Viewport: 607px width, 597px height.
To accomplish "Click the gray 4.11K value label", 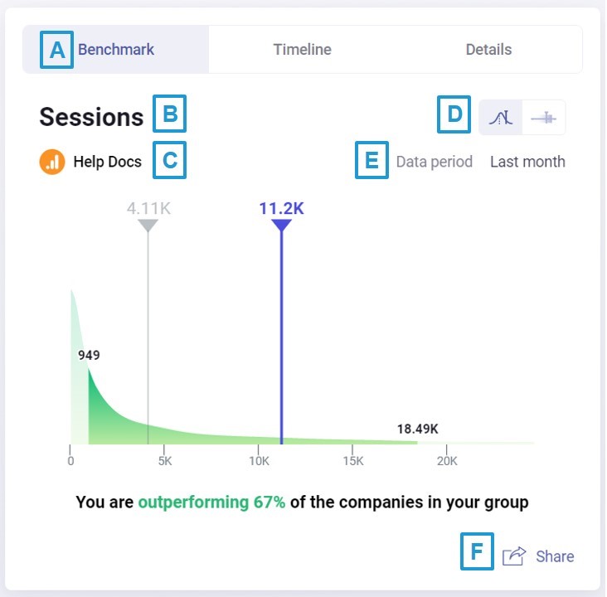I will pyautogui.click(x=148, y=208).
